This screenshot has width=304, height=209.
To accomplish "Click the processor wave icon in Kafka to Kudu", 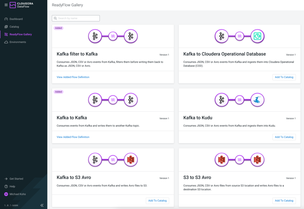I will 240,100.
